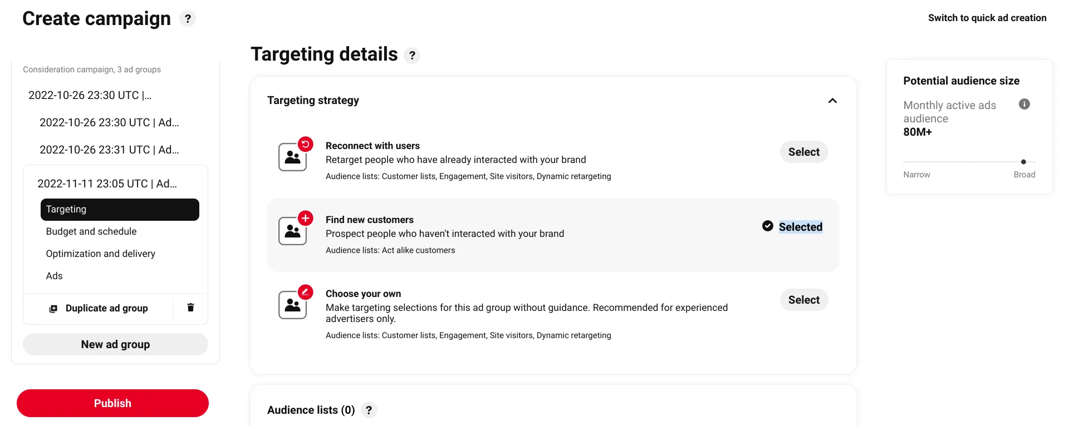Click the Find new customers audience icon

point(293,229)
